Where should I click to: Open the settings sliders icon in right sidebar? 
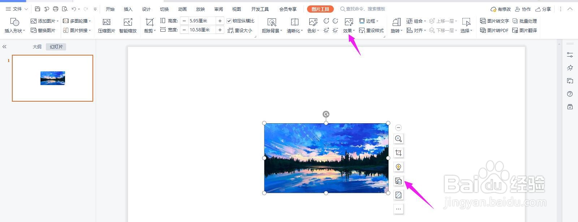click(570, 55)
